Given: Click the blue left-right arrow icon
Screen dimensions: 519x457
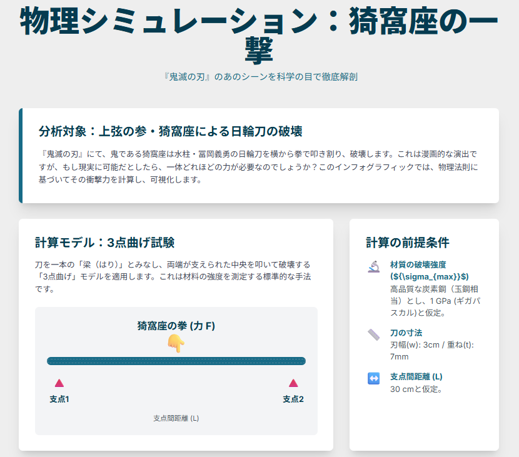Looking at the screenshot, I should (x=374, y=378).
